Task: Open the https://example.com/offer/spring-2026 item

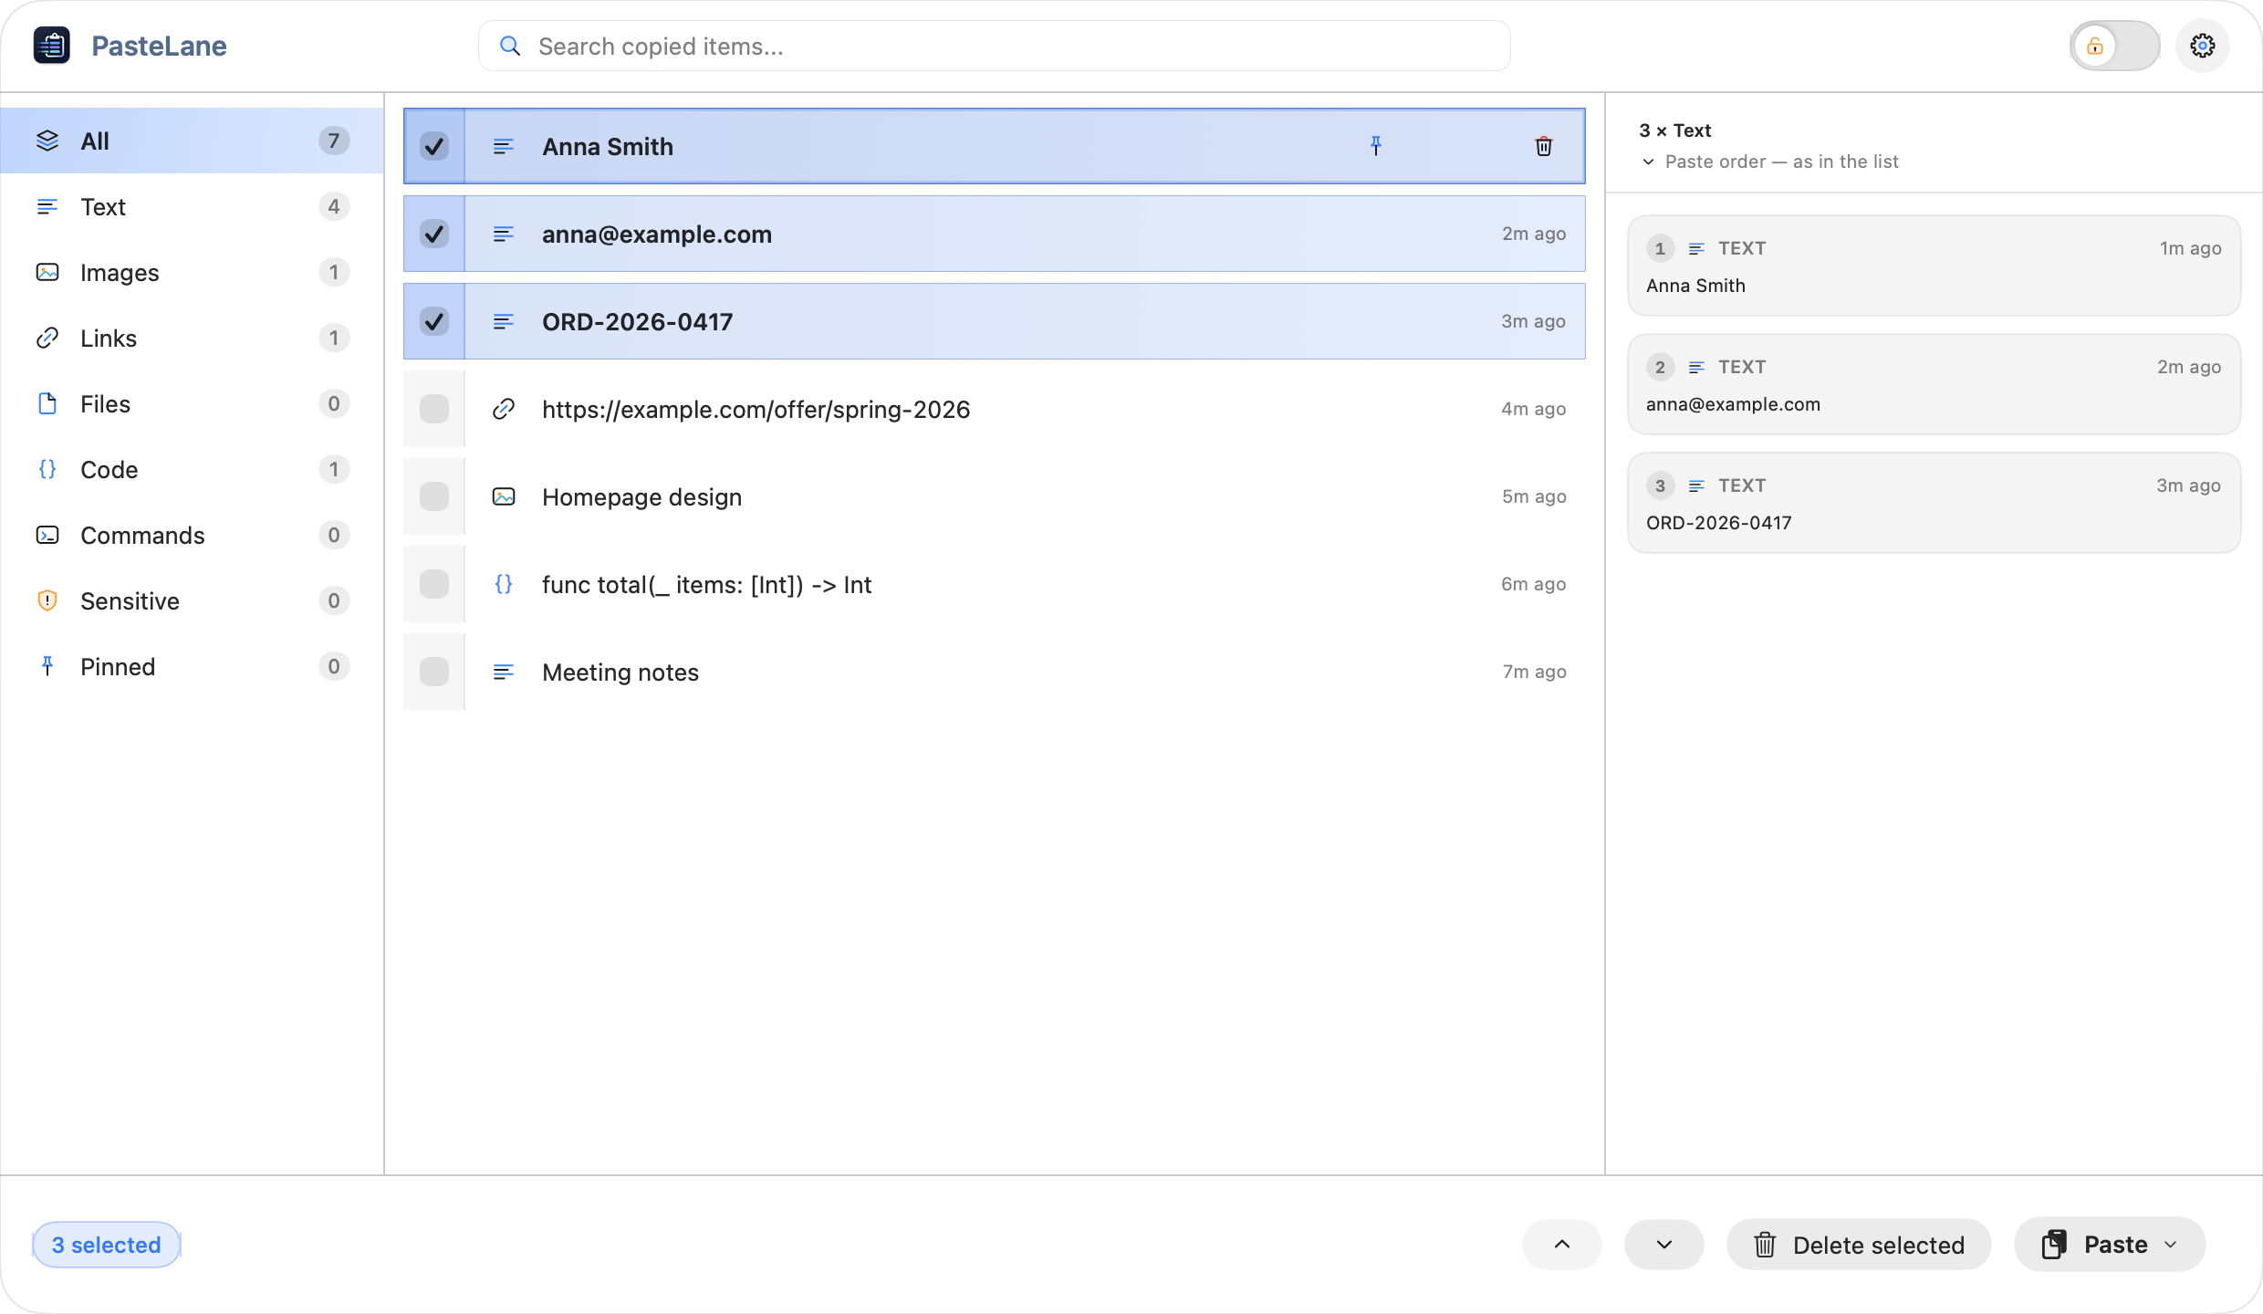Action: (x=994, y=409)
